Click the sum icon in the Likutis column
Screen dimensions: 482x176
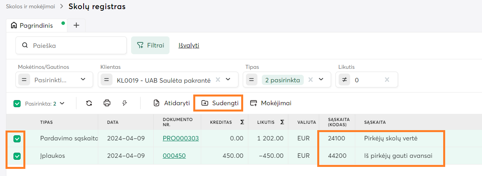tap(282, 122)
